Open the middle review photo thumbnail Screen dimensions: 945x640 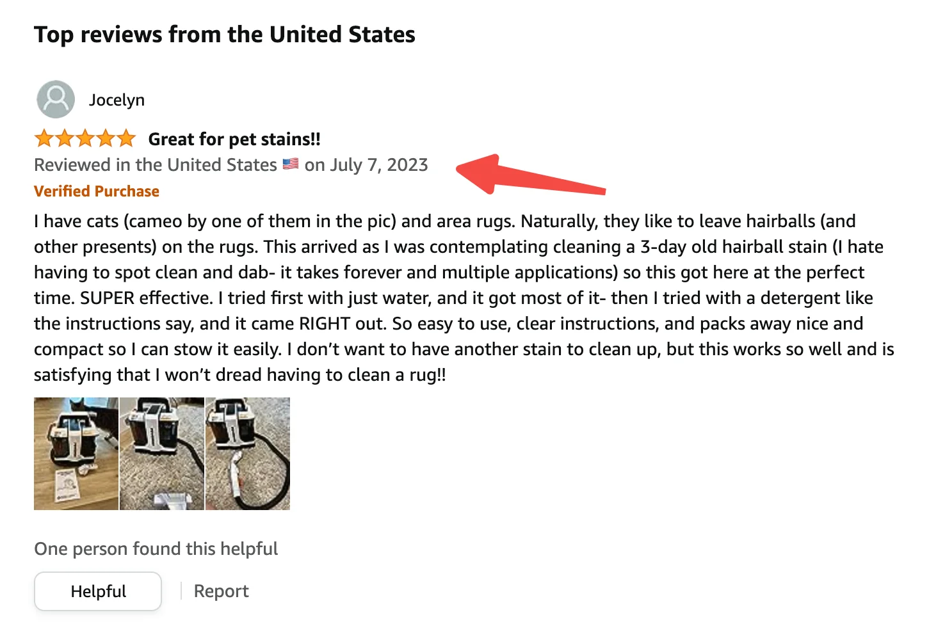162,454
